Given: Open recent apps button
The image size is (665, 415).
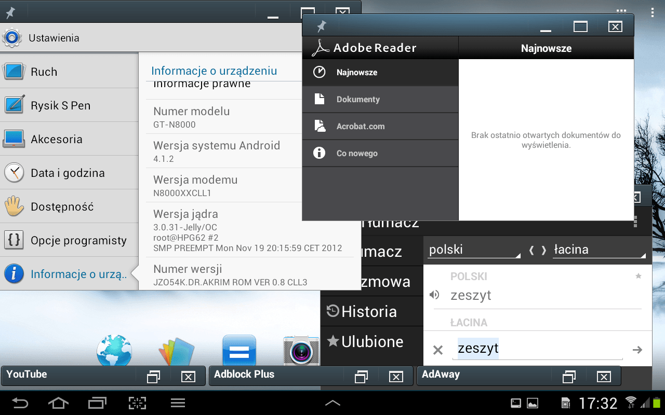Looking at the screenshot, I should coord(97,403).
